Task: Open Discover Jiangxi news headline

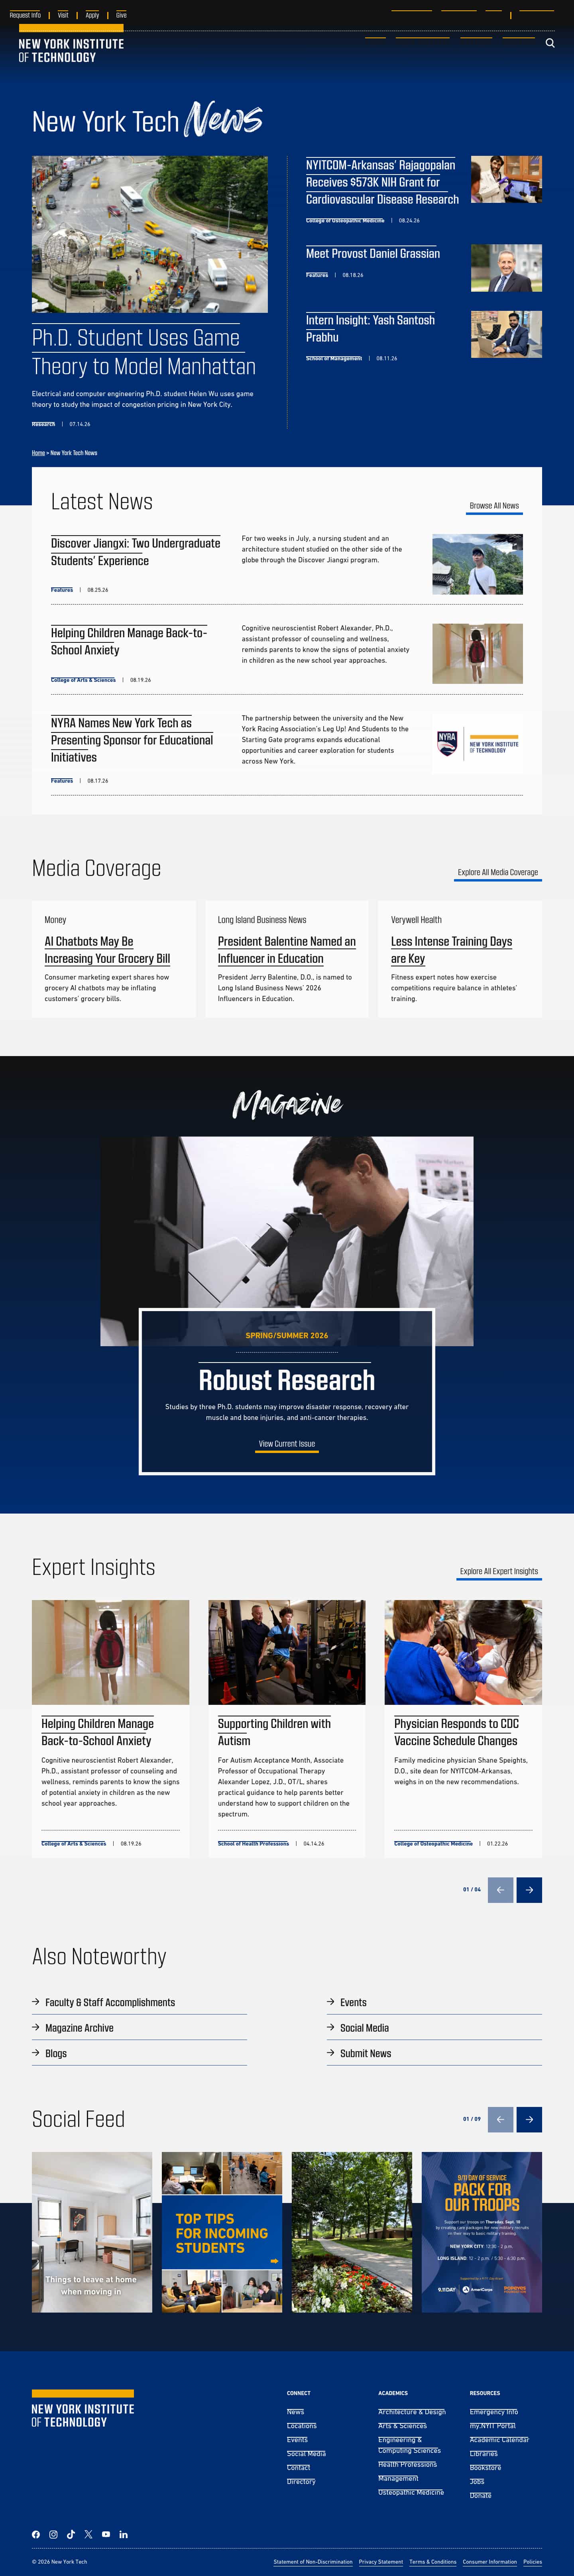Action: click(x=135, y=551)
